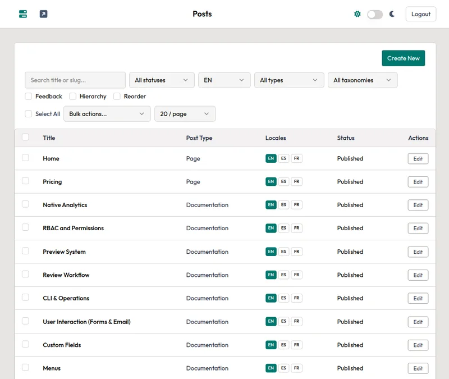Open the FR locale of Native Analytics
Screen dimensions: 449x379
point(296,205)
